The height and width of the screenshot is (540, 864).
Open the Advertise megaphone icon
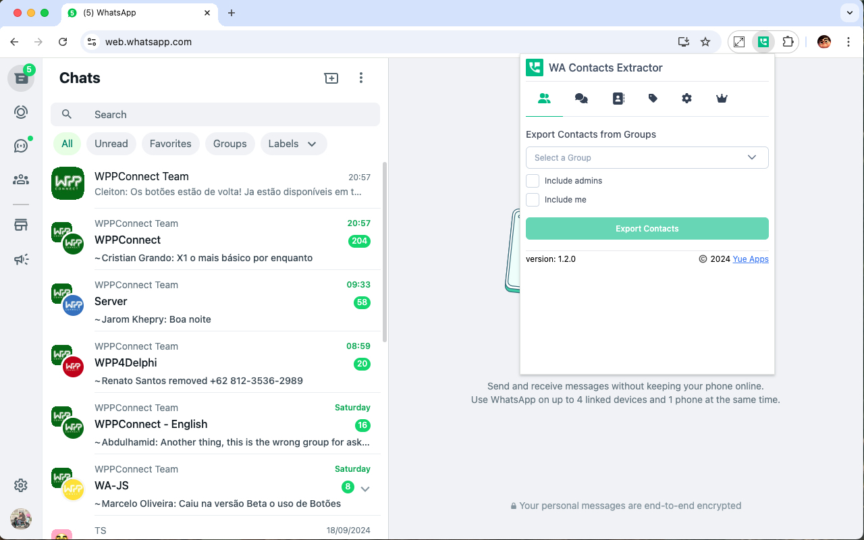pos(21,259)
